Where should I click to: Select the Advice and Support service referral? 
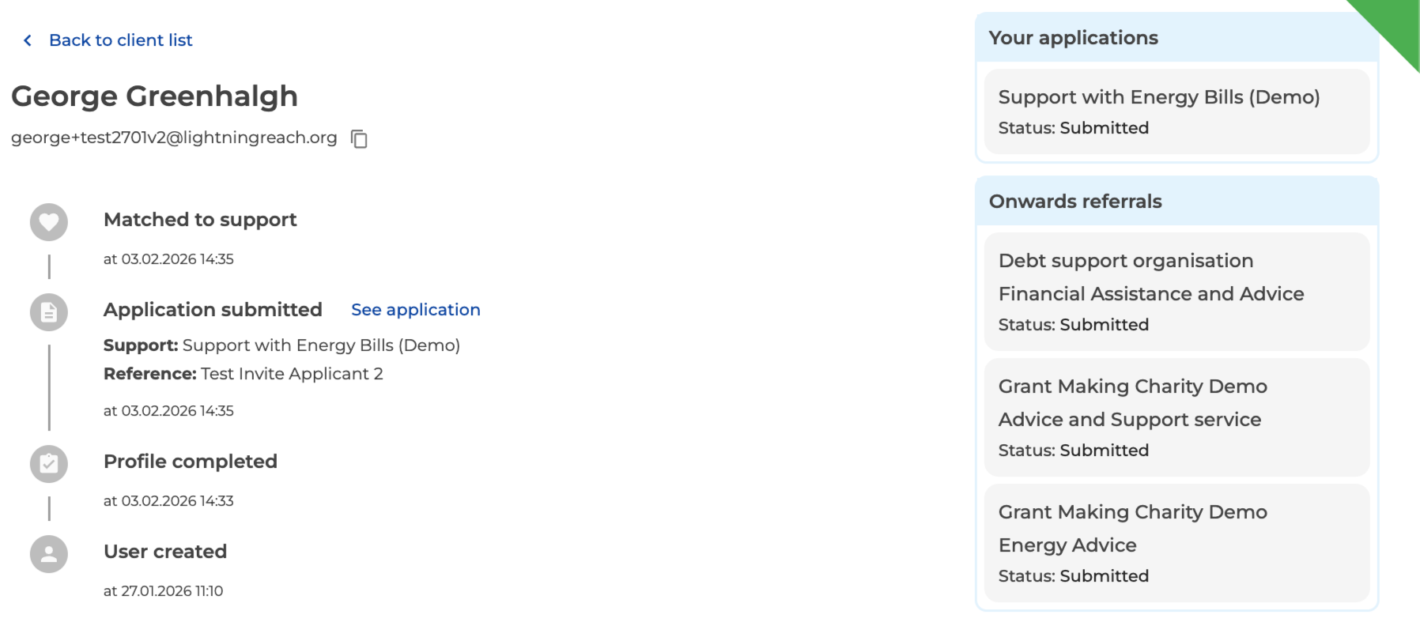(x=1176, y=417)
